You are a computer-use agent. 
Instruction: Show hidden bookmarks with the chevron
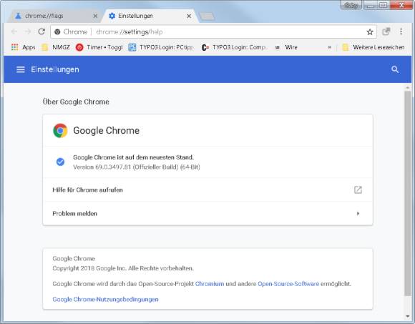point(330,47)
